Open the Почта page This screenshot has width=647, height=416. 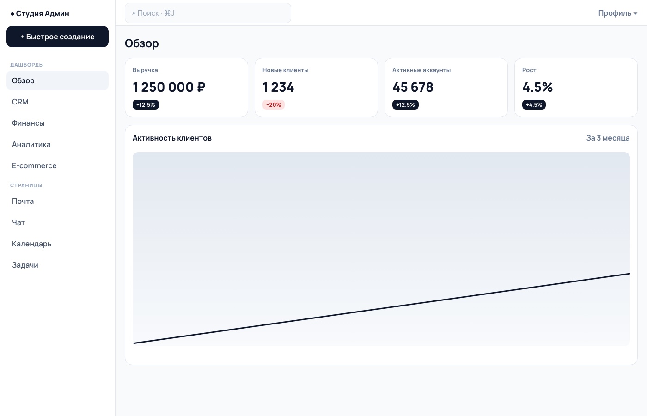click(x=57, y=201)
